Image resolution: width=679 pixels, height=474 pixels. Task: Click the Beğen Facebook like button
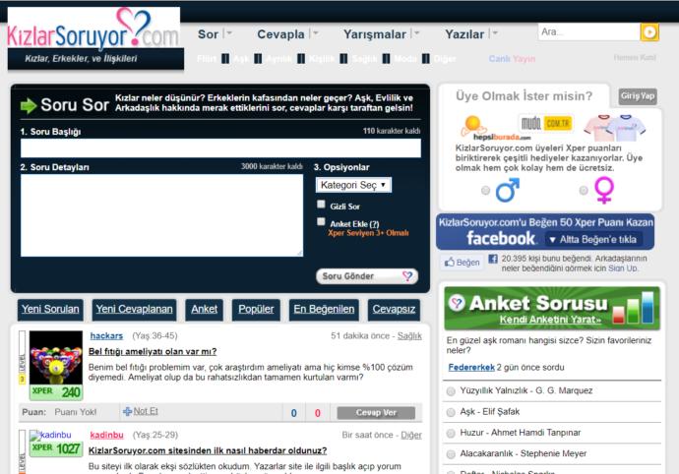pyautogui.click(x=463, y=263)
